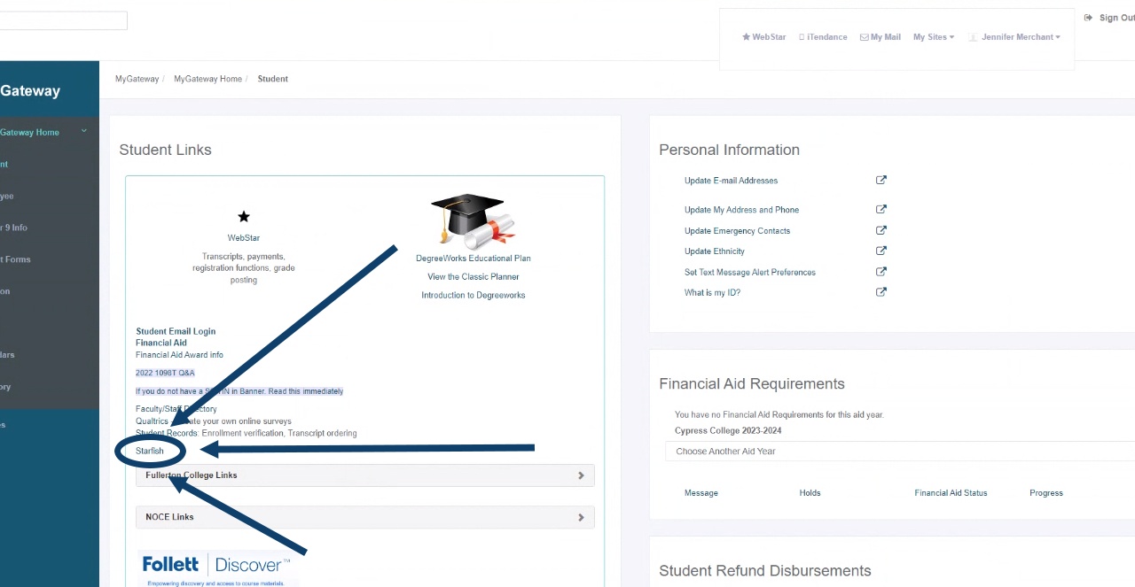Switch to the Holds tab
The image size is (1135, 587).
point(810,492)
